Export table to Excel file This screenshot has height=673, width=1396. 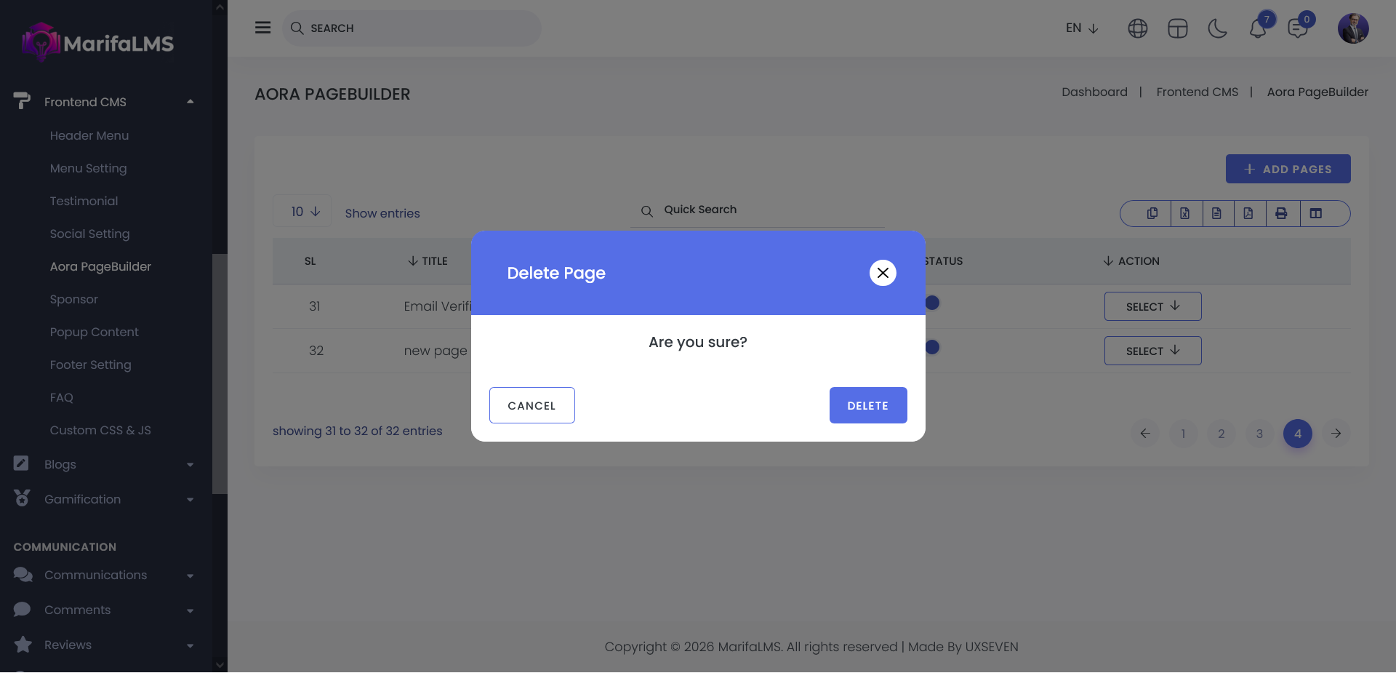1185,213
